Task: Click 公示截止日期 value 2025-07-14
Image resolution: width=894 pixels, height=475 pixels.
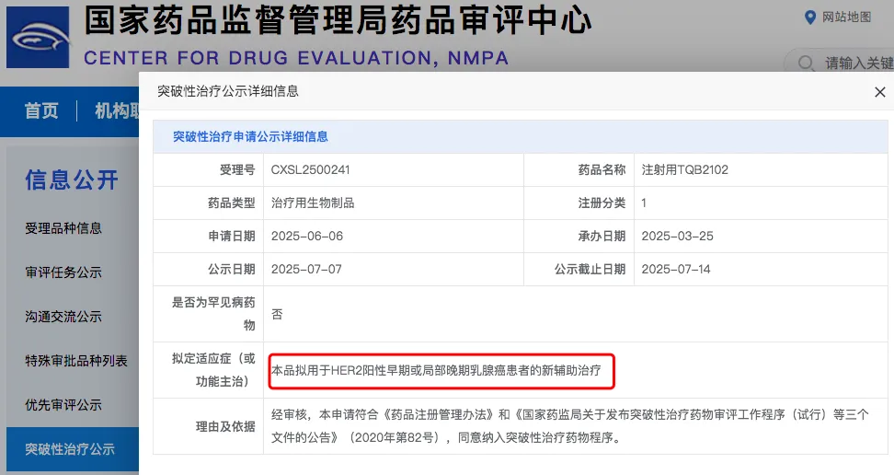Action: (x=676, y=269)
